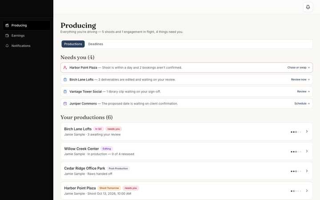
Task: Click needs you badge on Harbor Point Plaza
Action: [131, 188]
